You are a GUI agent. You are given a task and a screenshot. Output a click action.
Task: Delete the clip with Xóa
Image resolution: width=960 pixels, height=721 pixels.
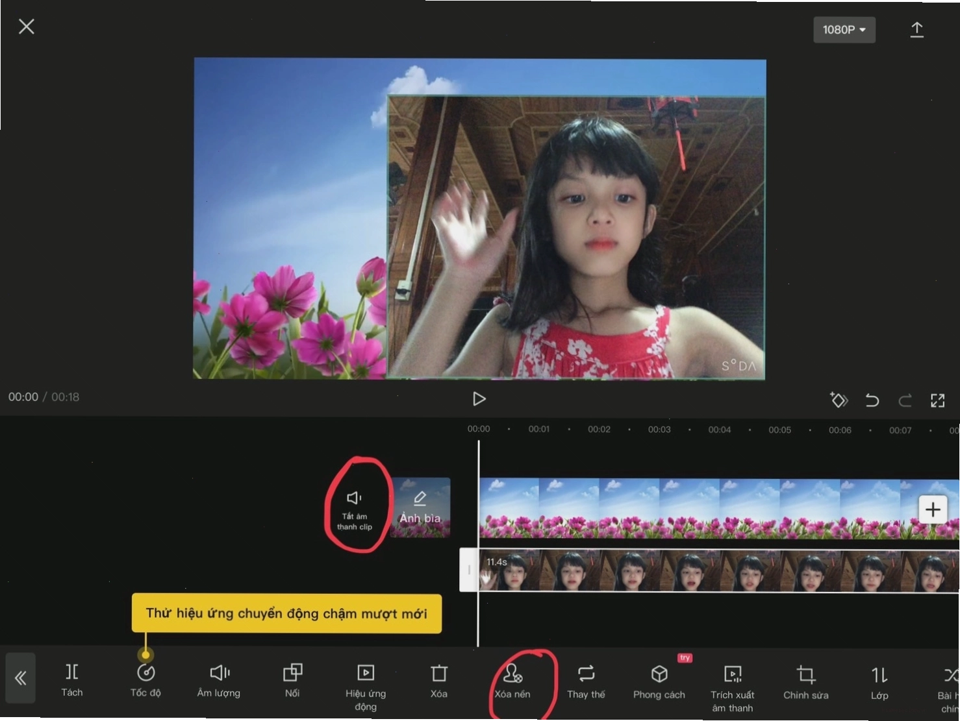point(439,681)
